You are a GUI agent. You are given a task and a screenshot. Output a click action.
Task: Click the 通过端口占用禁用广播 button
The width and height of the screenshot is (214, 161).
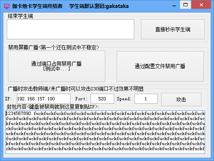[57, 66]
